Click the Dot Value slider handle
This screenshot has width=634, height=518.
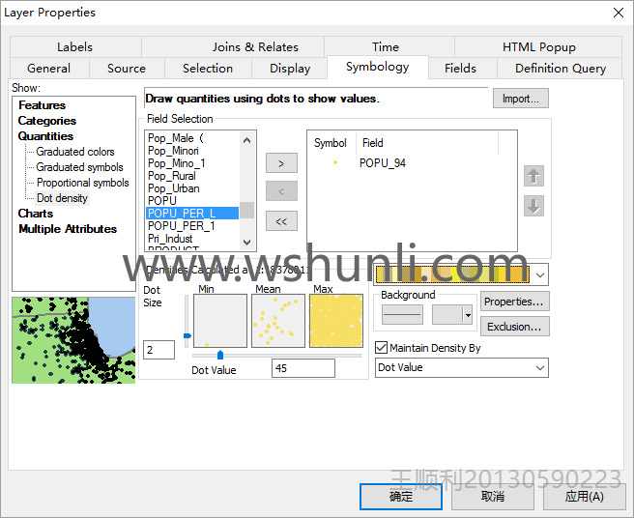[x=220, y=355]
